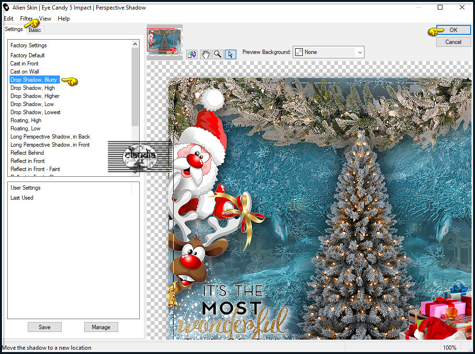The width and height of the screenshot is (475, 354).
Task: Maximize the Eye Candy window
Action: (x=440, y=7)
